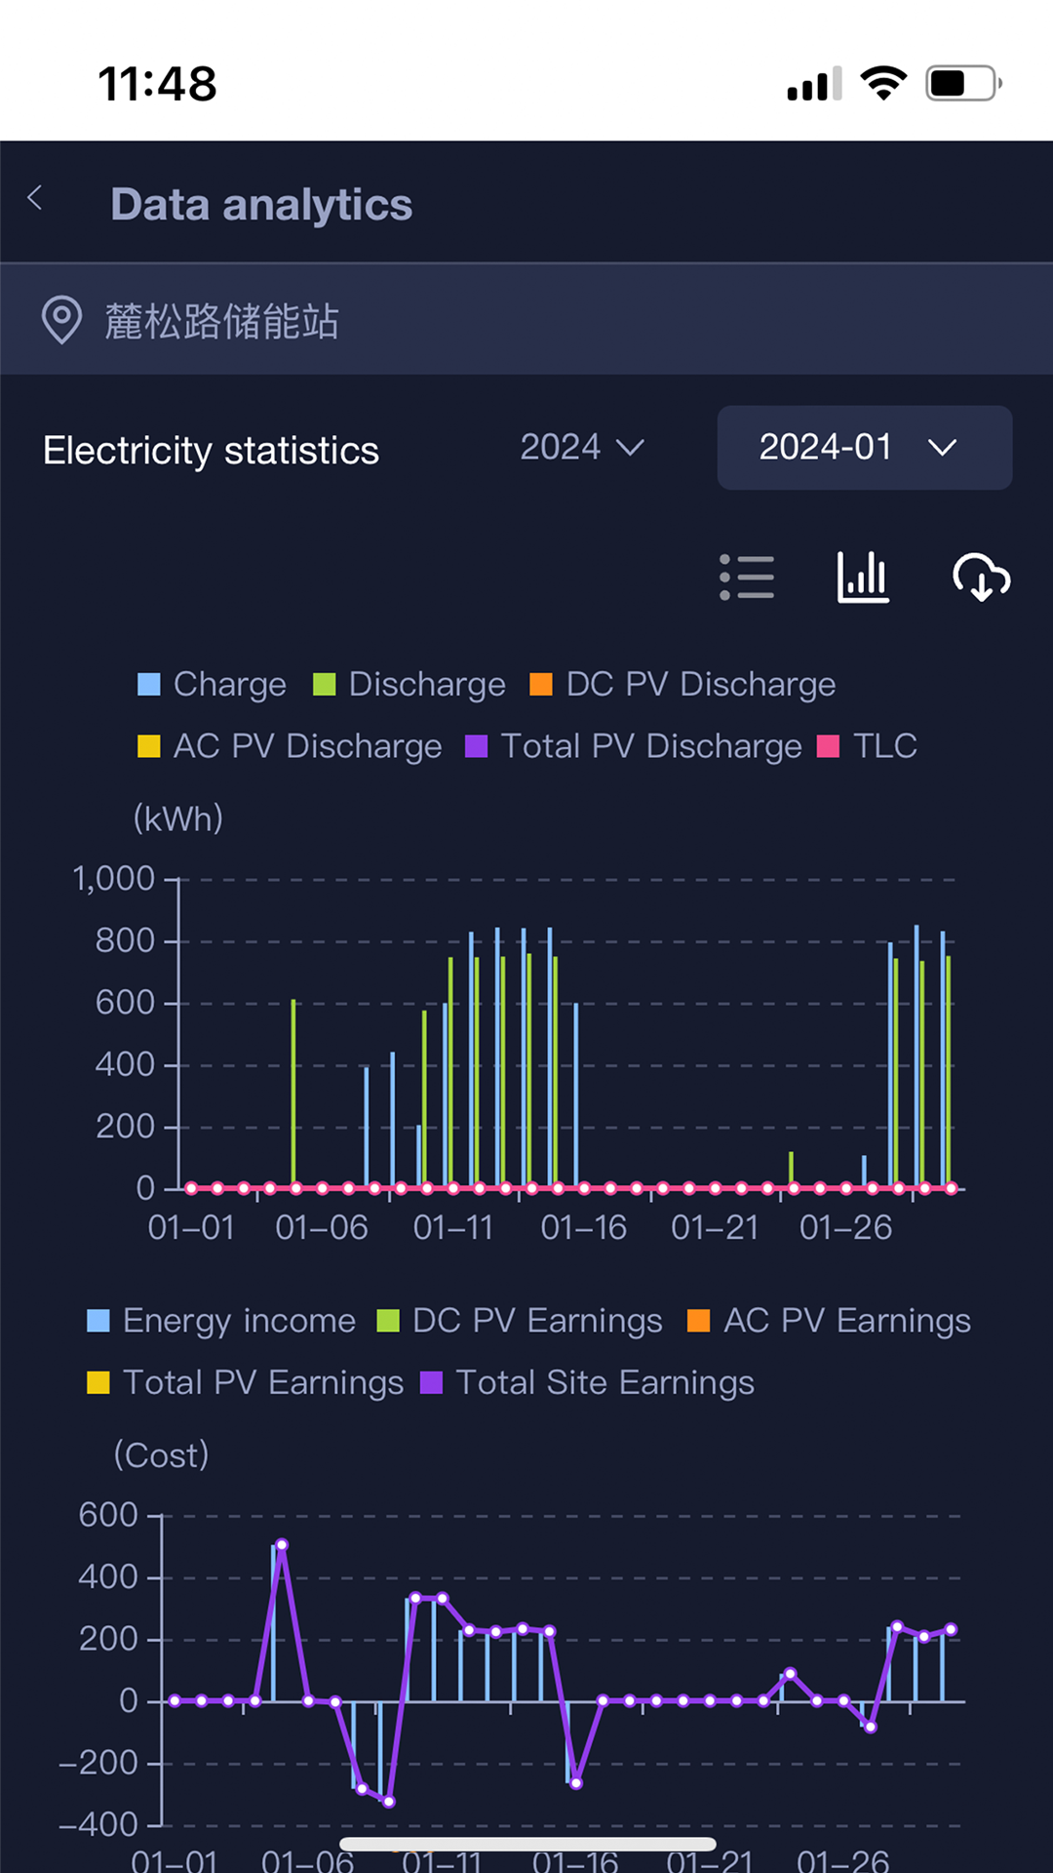Tap the Wi-Fi status icon
Viewport: 1053px width, 1873px height.
click(883, 84)
